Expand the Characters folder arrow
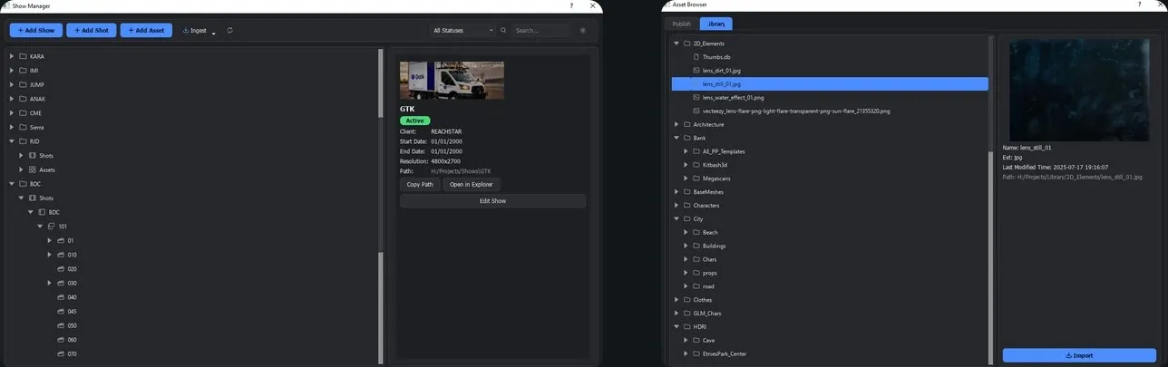Viewport: 1168px width, 367px height. click(676, 206)
